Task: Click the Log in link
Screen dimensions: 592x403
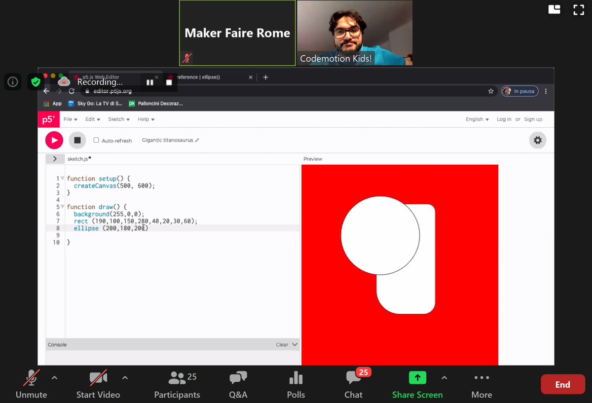Action: pyautogui.click(x=504, y=119)
